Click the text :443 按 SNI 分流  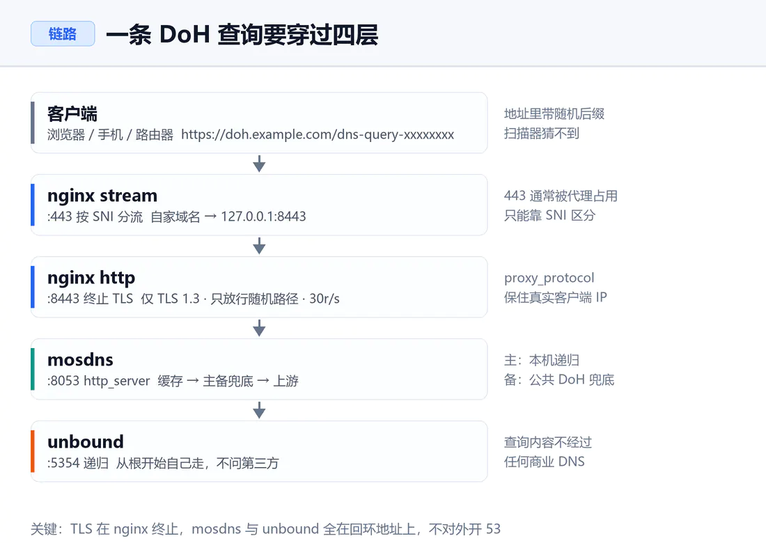(x=95, y=217)
